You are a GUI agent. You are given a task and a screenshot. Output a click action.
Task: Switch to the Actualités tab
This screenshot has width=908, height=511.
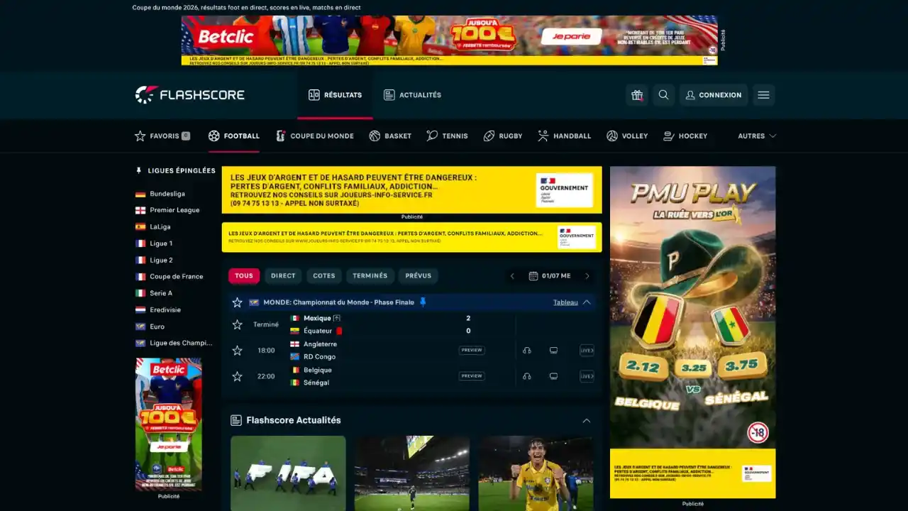point(412,95)
